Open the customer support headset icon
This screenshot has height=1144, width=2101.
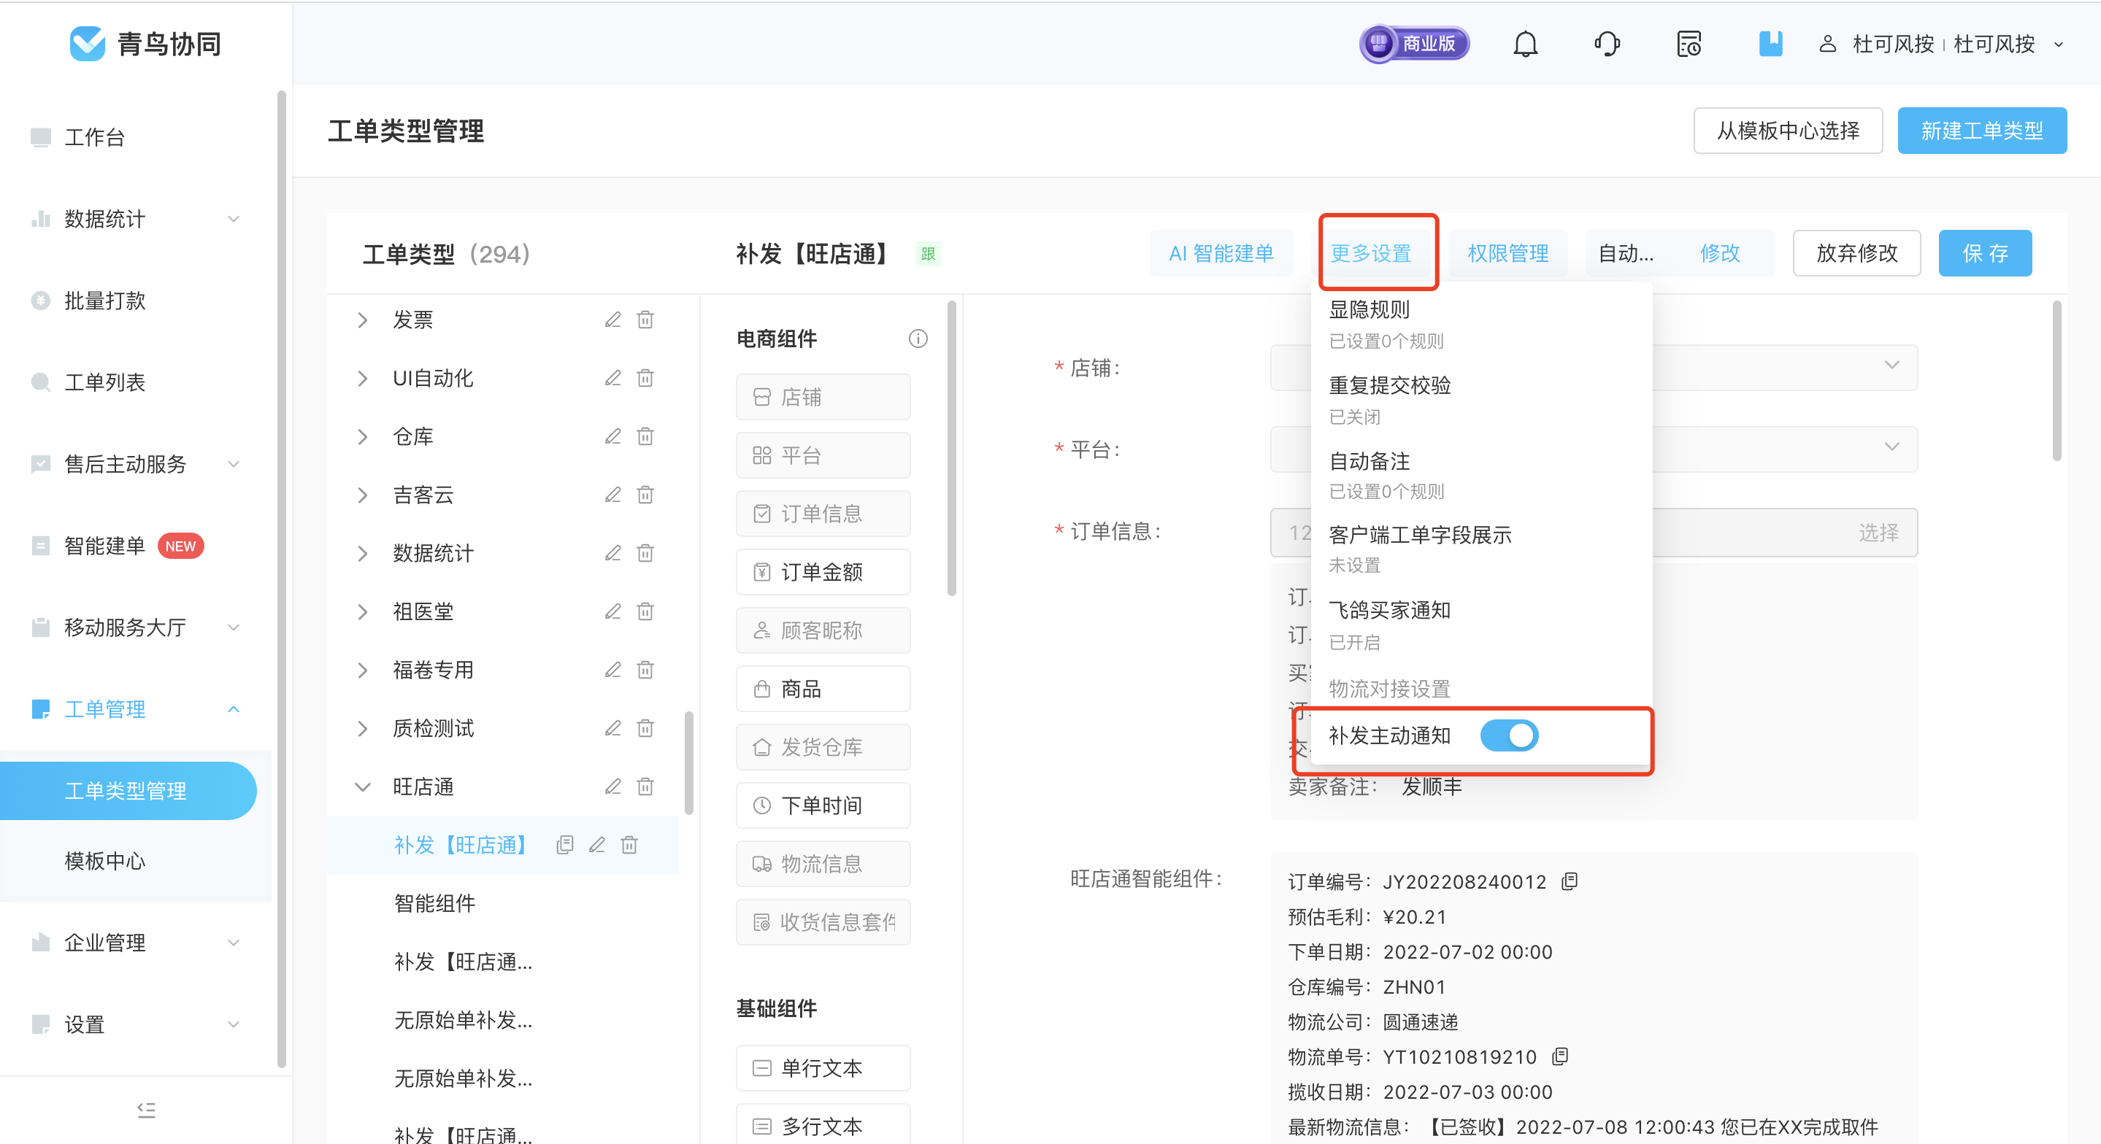[x=1607, y=44]
